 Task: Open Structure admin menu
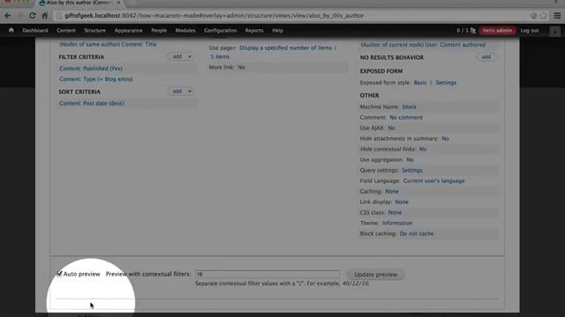(94, 31)
